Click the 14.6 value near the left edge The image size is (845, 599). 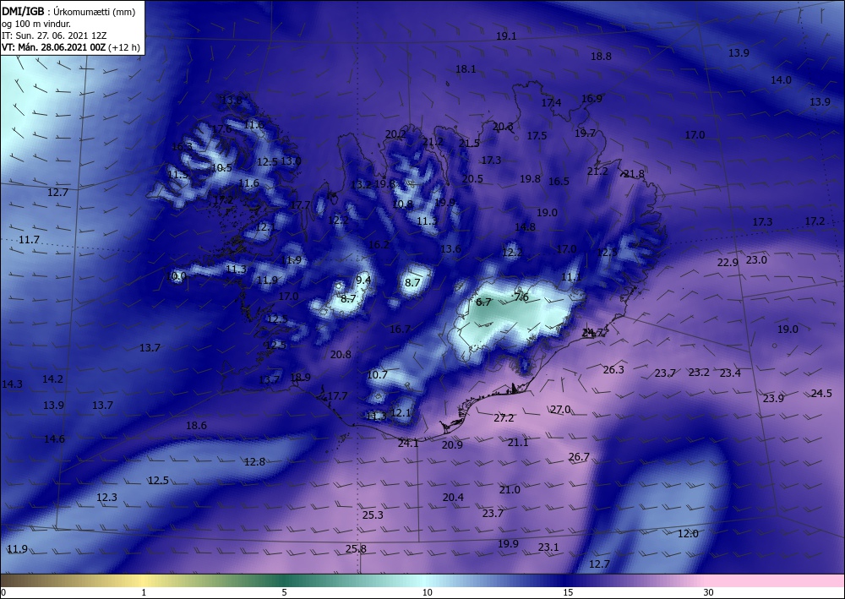(x=54, y=439)
